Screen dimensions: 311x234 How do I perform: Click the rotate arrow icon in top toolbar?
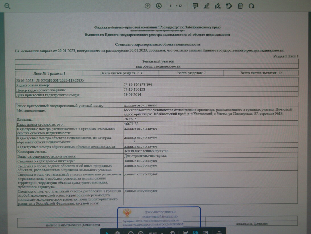point(251,6)
